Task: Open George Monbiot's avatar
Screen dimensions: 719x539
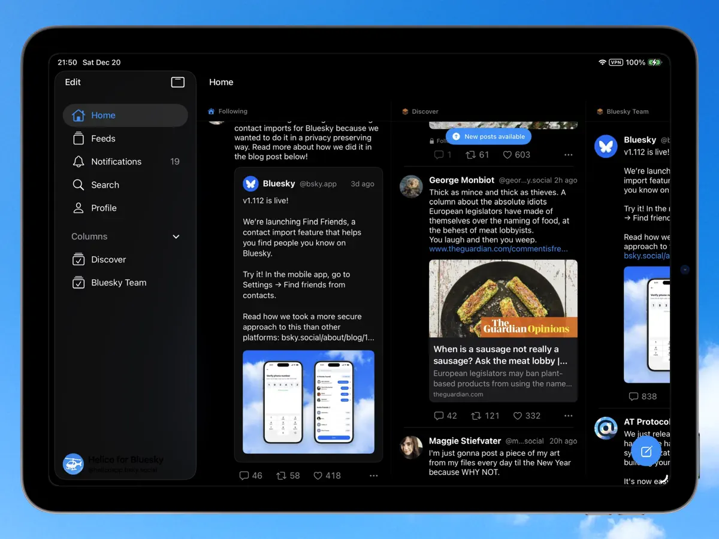Action: (411, 186)
